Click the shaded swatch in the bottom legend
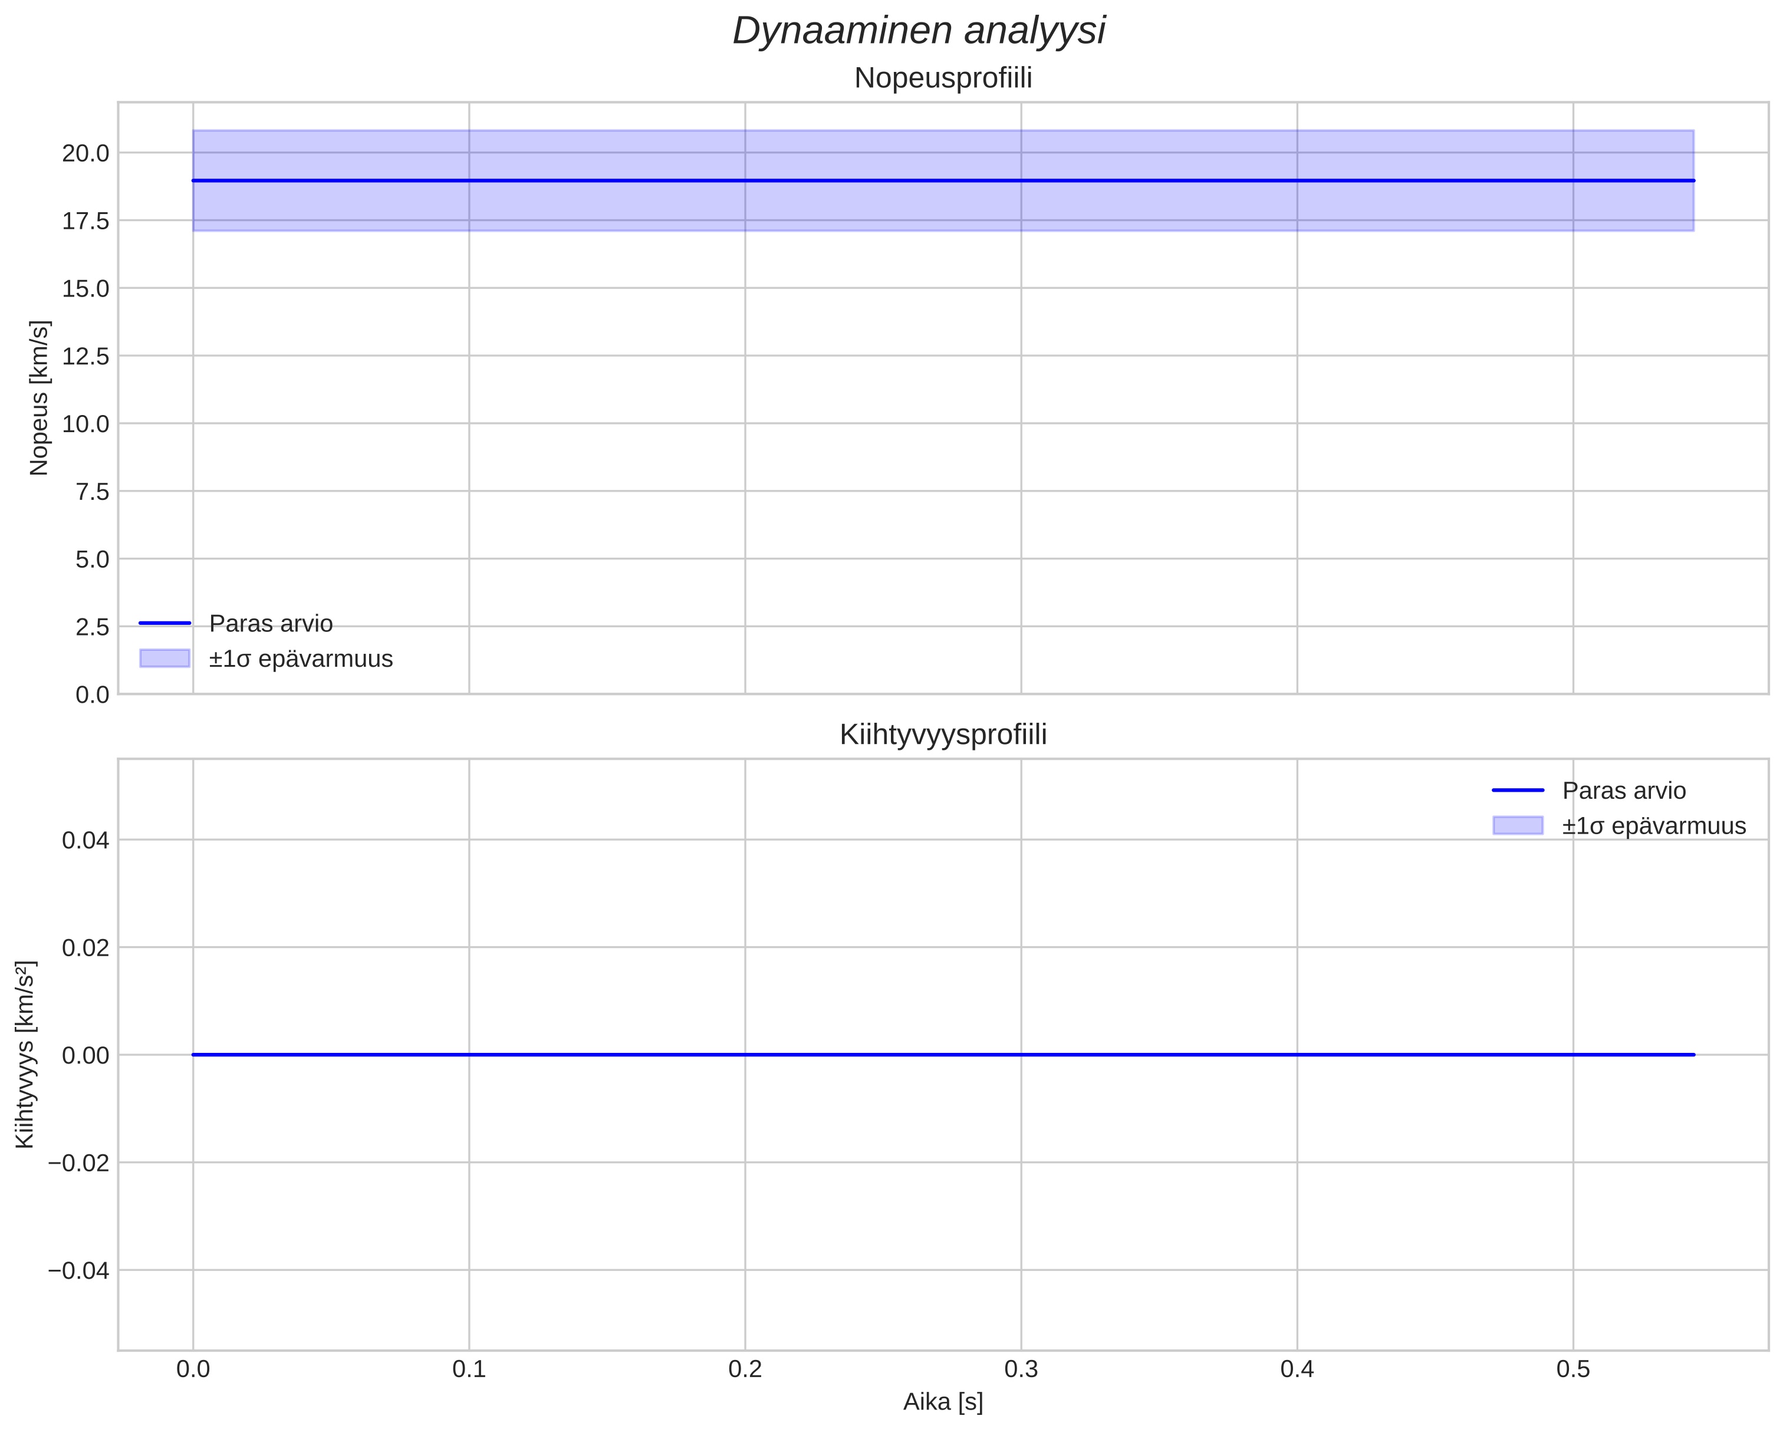Viewport: 1783px width, 1429px height. 1518,825
